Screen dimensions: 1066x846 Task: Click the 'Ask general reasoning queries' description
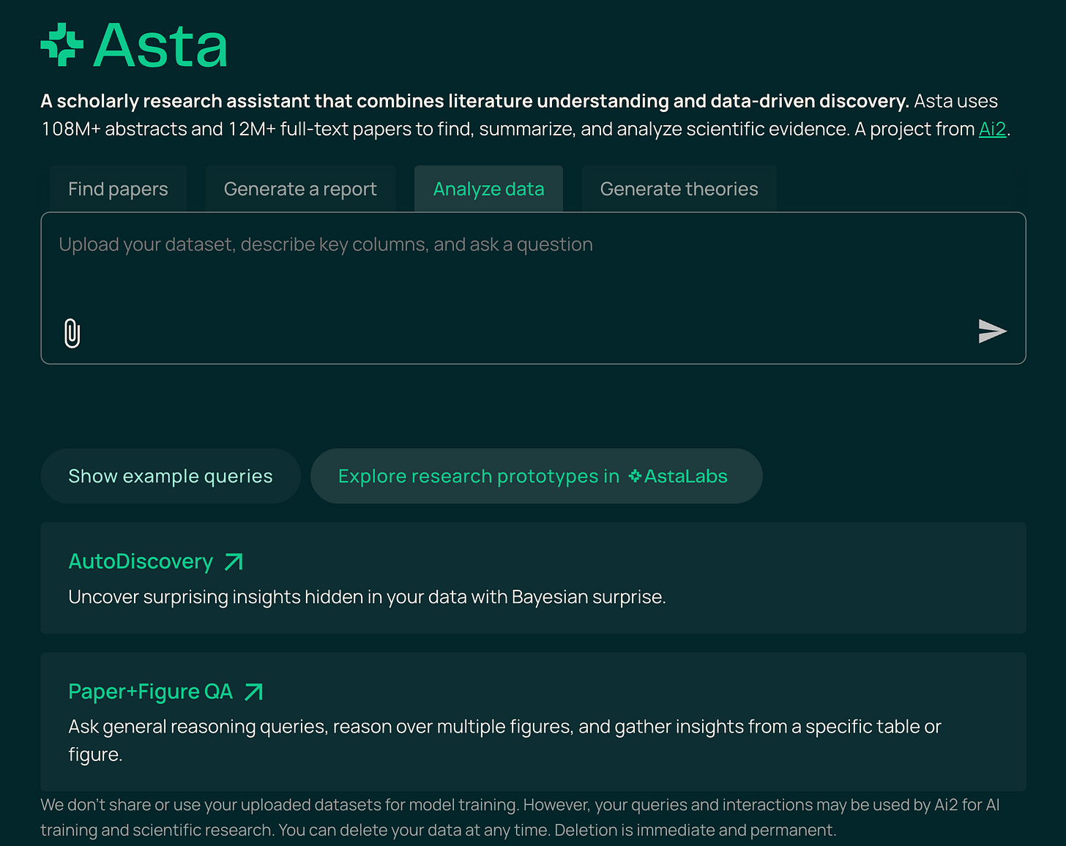click(x=504, y=740)
